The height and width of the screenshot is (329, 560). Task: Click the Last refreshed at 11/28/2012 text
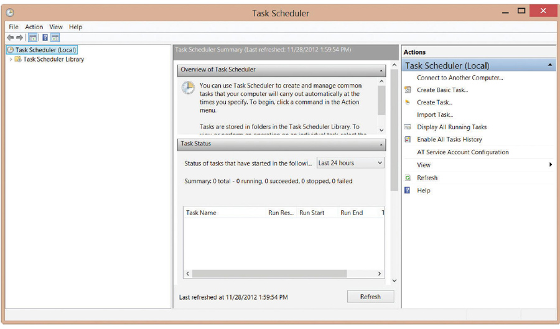[x=233, y=297]
